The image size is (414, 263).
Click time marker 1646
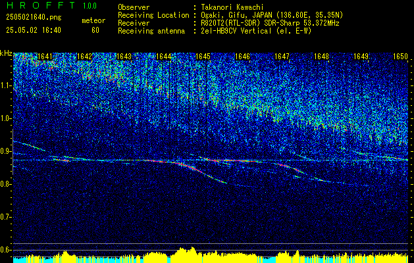pyautogui.click(x=242, y=57)
